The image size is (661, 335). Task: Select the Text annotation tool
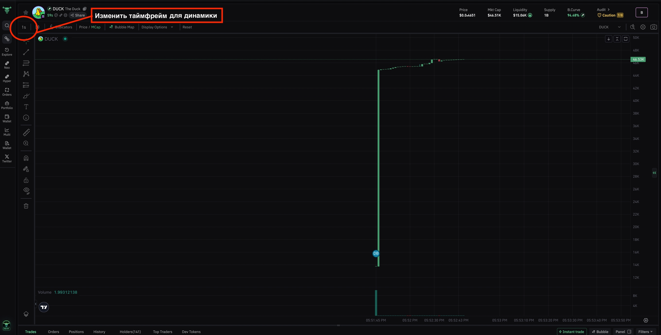26,107
